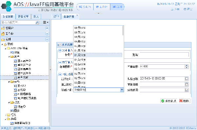
Task: Collapse the root 范例 tree node arrow
Action: (x=2, y=44)
